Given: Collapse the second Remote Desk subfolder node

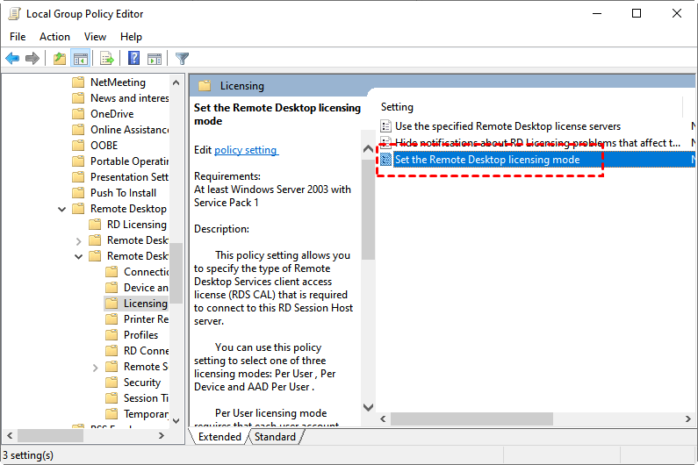Looking at the screenshot, I should [x=78, y=257].
